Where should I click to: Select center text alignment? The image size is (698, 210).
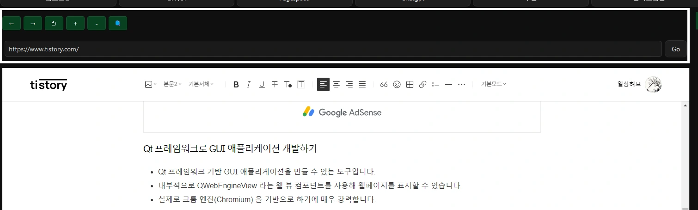pos(337,85)
